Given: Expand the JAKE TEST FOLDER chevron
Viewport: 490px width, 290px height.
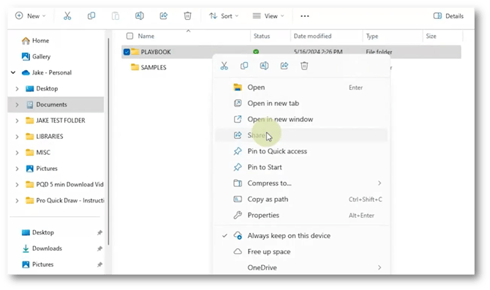Looking at the screenshot, I should [17, 121].
